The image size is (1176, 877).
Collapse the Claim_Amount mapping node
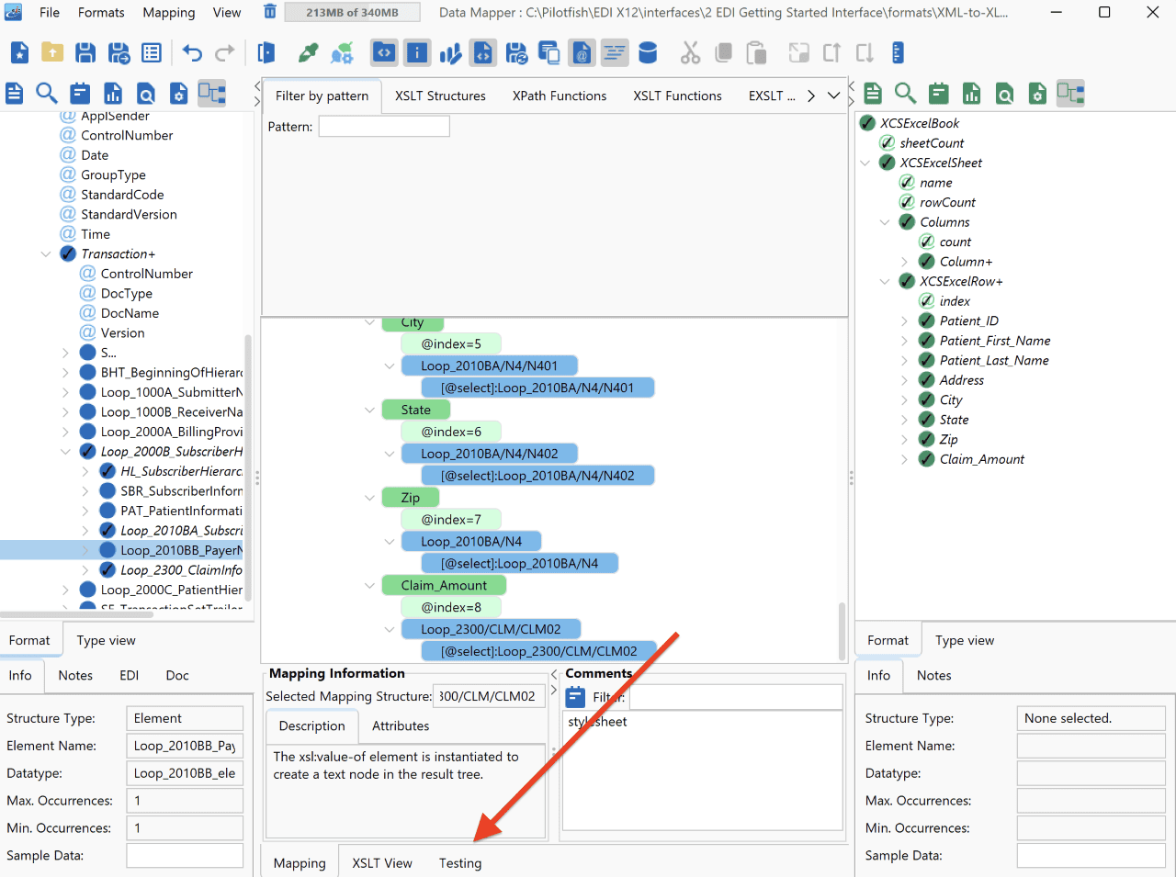[x=370, y=585]
